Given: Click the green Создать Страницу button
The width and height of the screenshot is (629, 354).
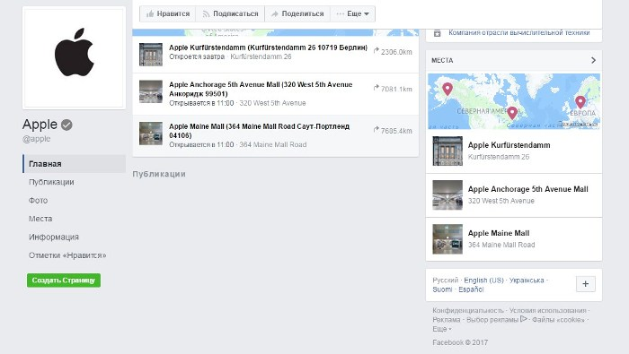Looking at the screenshot, I should [64, 281].
